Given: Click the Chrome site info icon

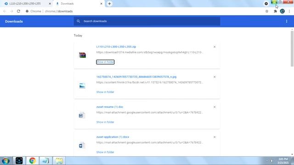Looking at the screenshot, I should click(27, 11).
